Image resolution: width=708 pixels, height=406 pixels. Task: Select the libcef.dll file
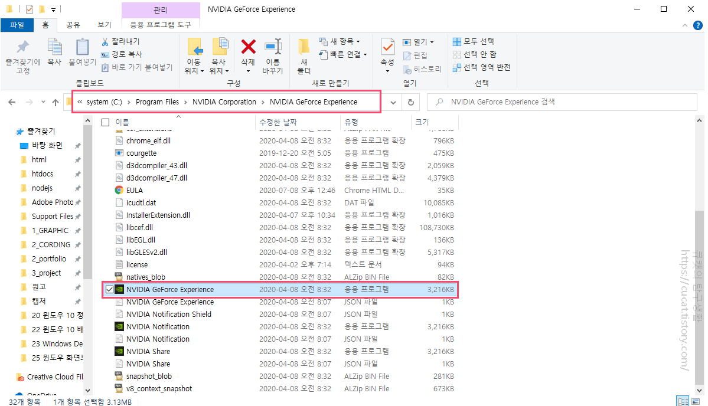139,227
